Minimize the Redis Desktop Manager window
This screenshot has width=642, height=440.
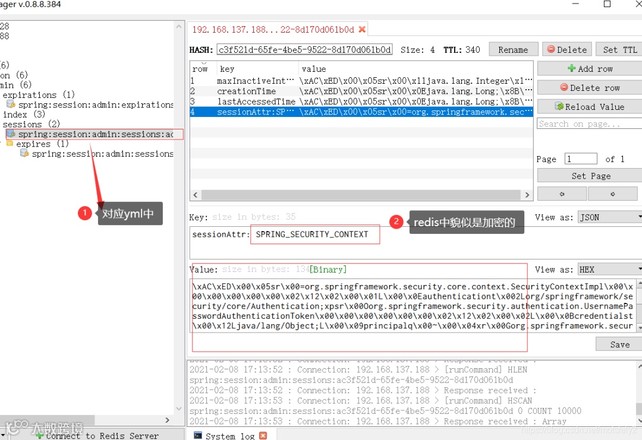click(x=575, y=4)
